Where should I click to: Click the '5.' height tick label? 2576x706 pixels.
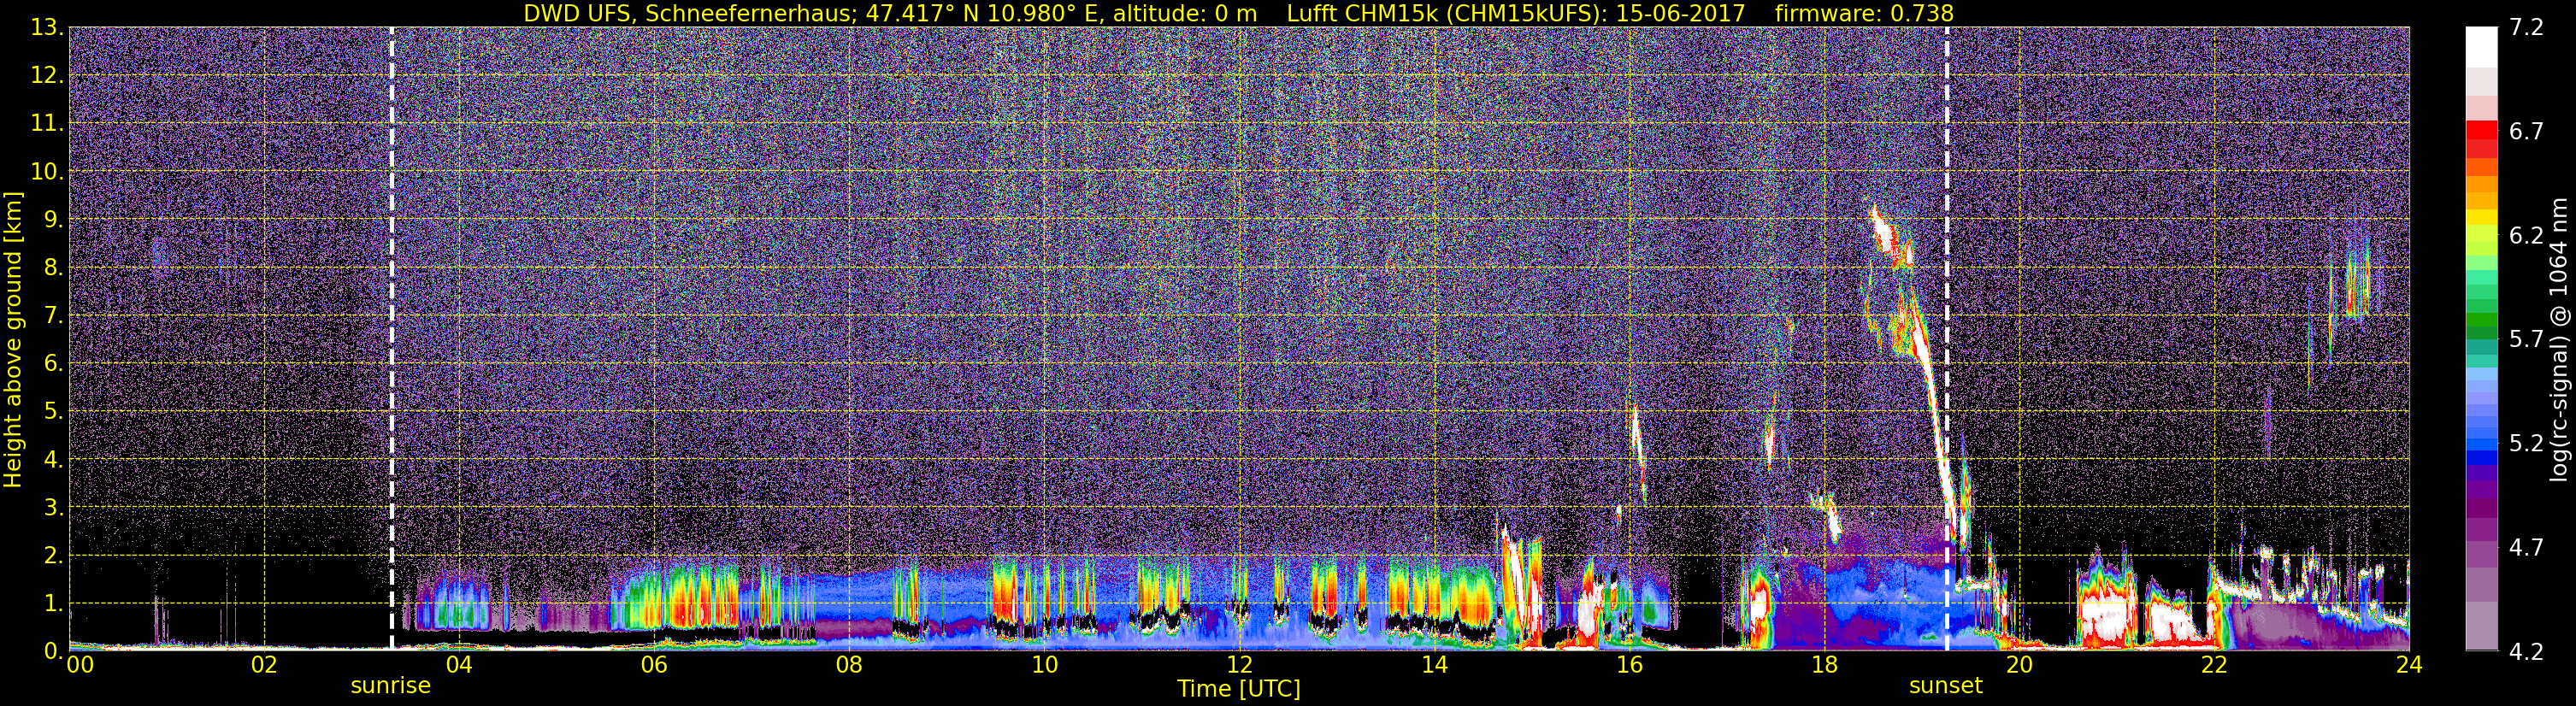(53, 412)
